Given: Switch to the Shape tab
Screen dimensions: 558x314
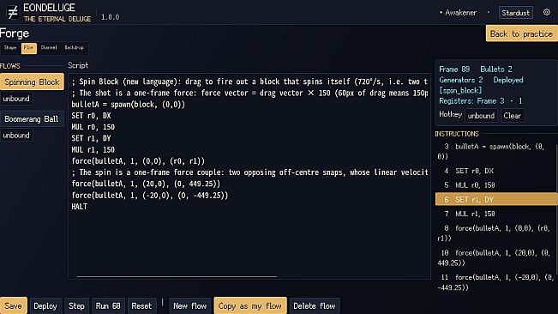Looking at the screenshot, I should [x=10, y=48].
